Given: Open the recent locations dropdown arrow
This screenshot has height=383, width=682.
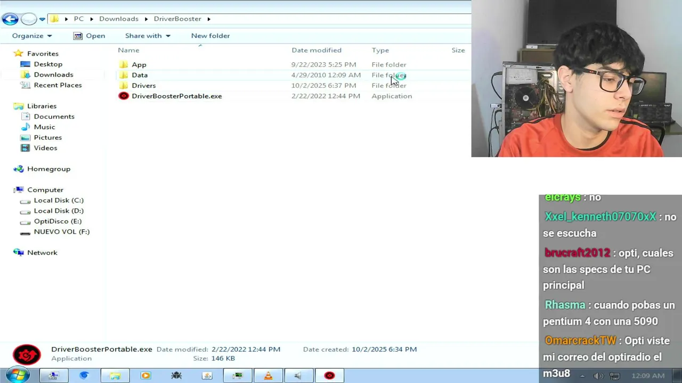Looking at the screenshot, I should tap(42, 19).
